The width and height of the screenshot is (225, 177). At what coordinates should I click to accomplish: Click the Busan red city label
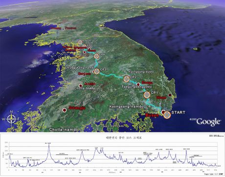[x=152, y=115]
